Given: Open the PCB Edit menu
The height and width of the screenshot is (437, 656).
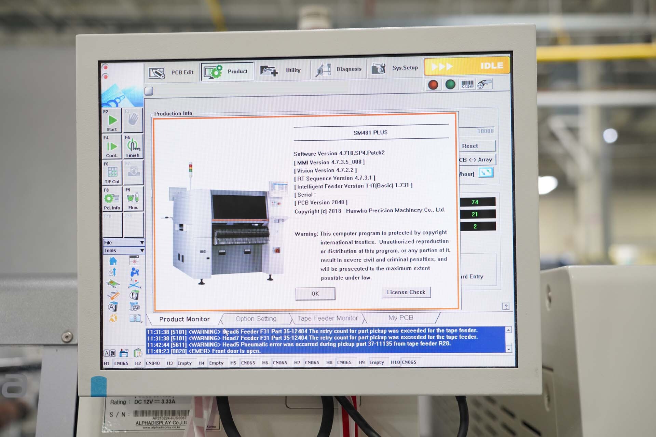Looking at the screenshot, I should point(172,72).
